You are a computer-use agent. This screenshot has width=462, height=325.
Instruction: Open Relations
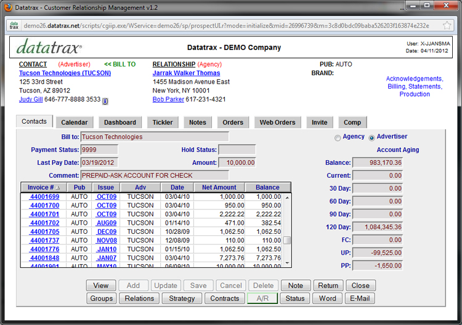(x=139, y=299)
